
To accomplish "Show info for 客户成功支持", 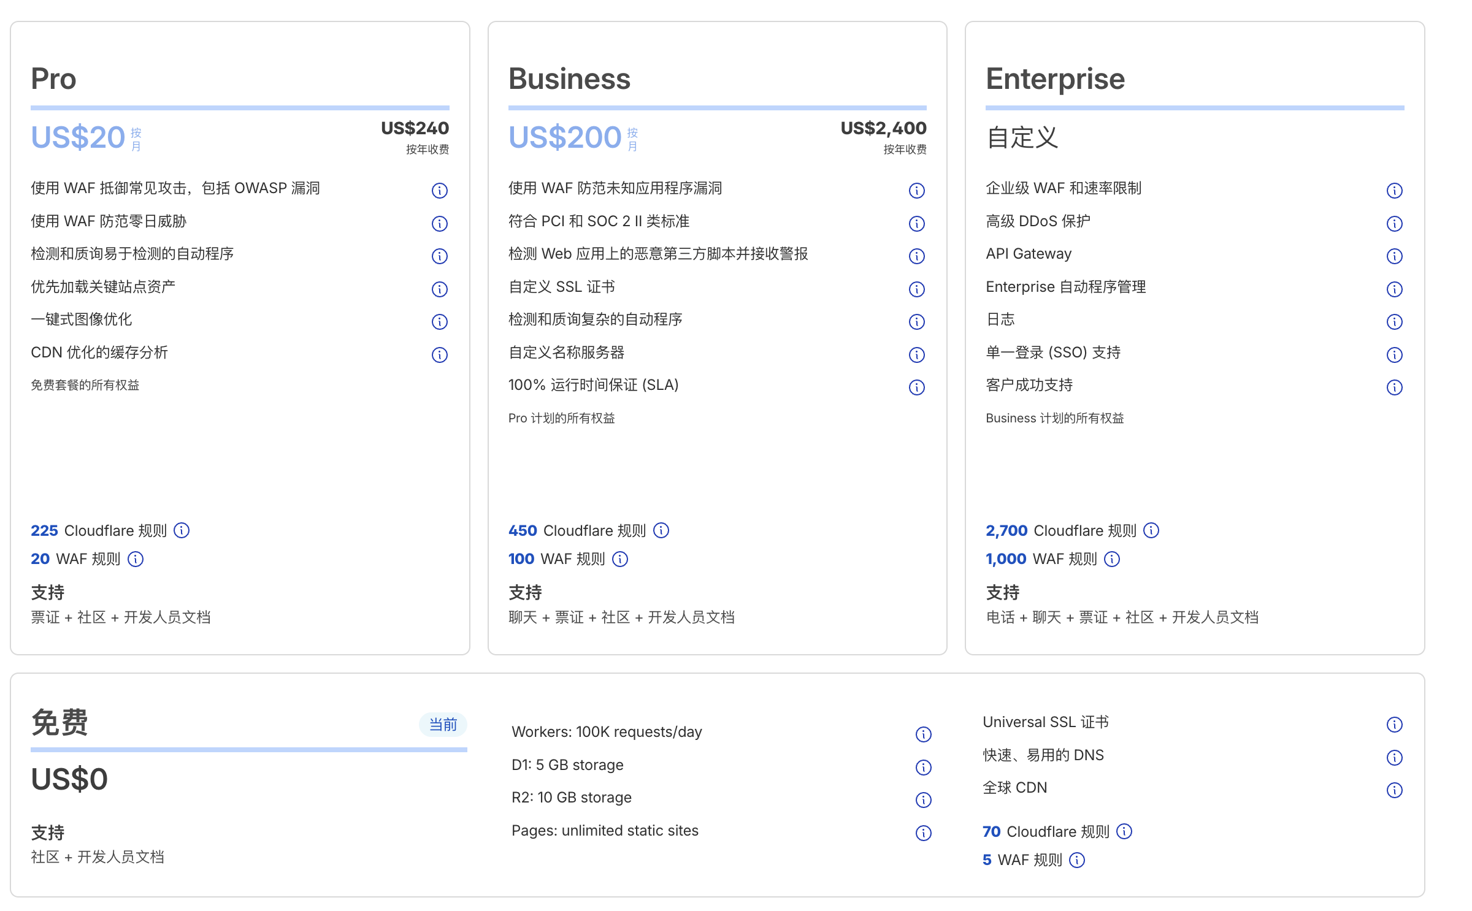I will tap(1395, 387).
